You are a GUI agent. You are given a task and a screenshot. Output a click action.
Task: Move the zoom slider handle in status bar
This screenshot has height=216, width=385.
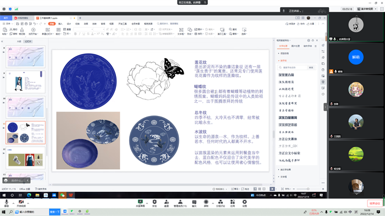point(308,189)
